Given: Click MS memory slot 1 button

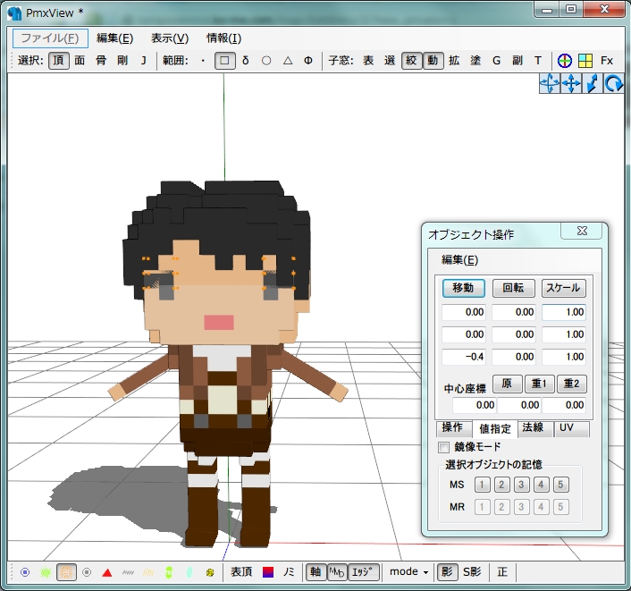Looking at the screenshot, I should [x=482, y=485].
